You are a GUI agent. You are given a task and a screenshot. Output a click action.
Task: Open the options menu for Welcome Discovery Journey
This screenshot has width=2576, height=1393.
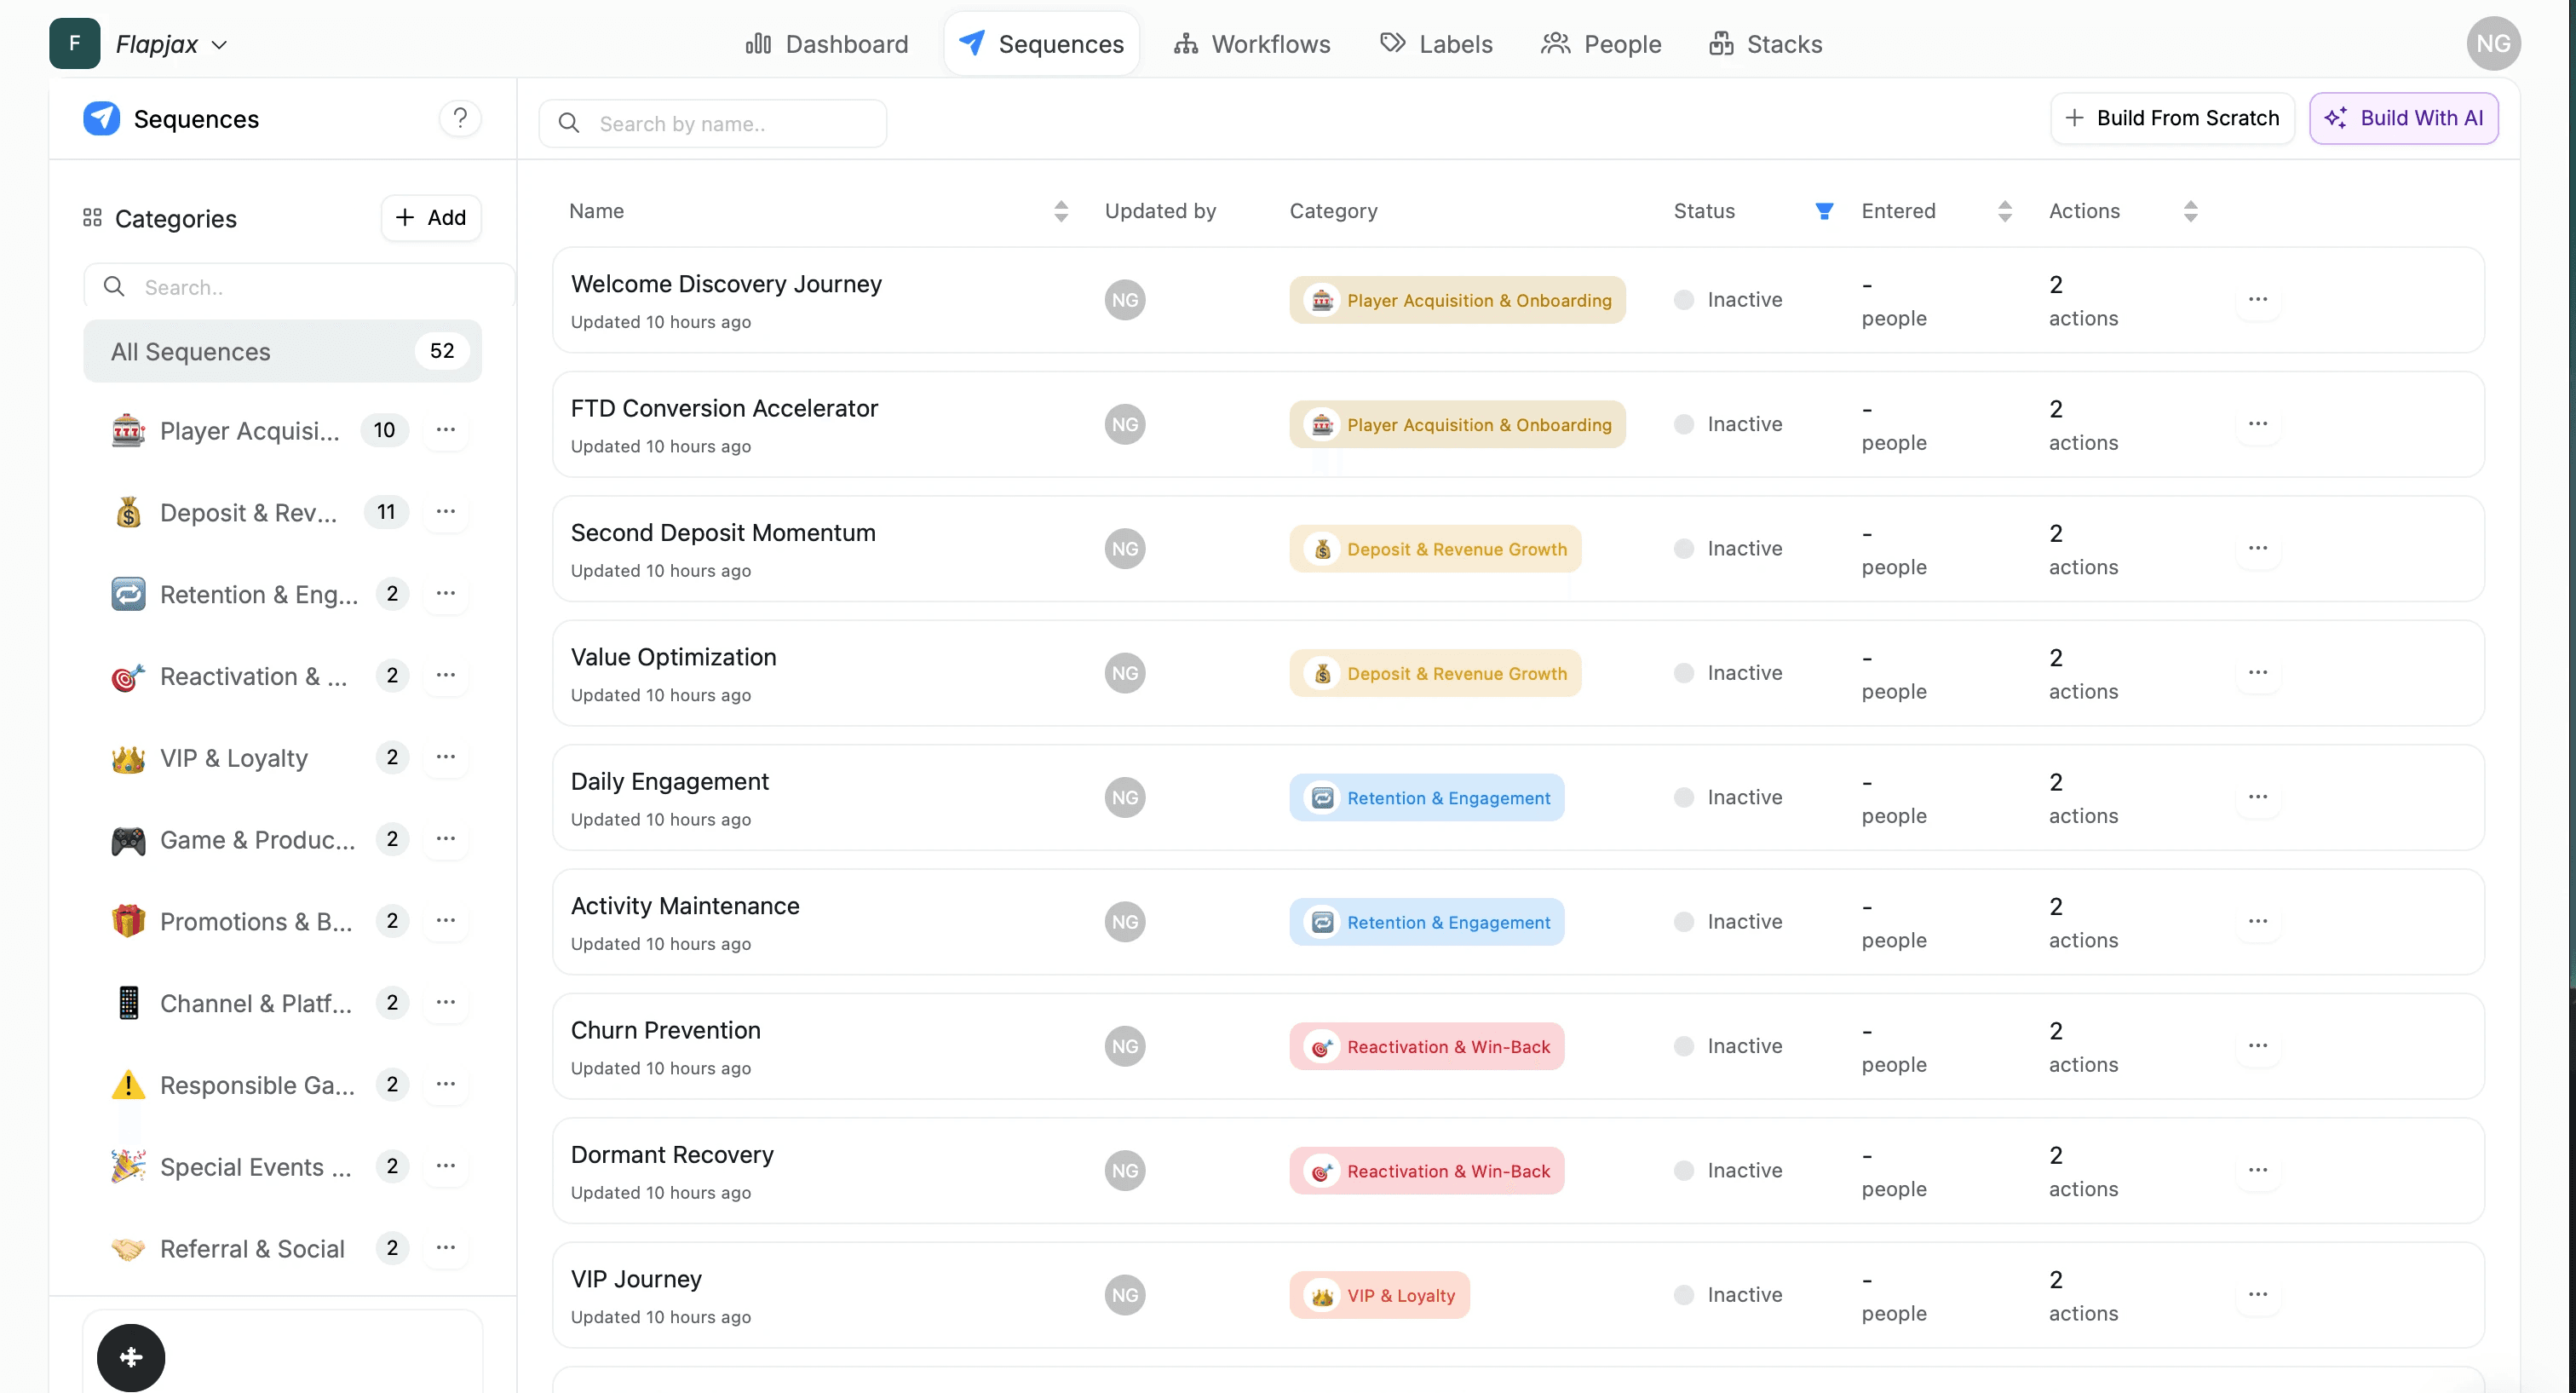pyautogui.click(x=2257, y=299)
